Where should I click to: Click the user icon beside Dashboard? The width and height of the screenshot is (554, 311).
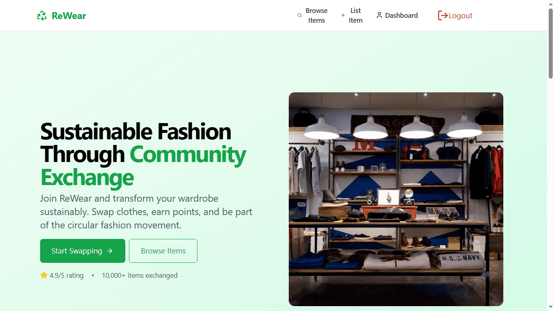[379, 15]
